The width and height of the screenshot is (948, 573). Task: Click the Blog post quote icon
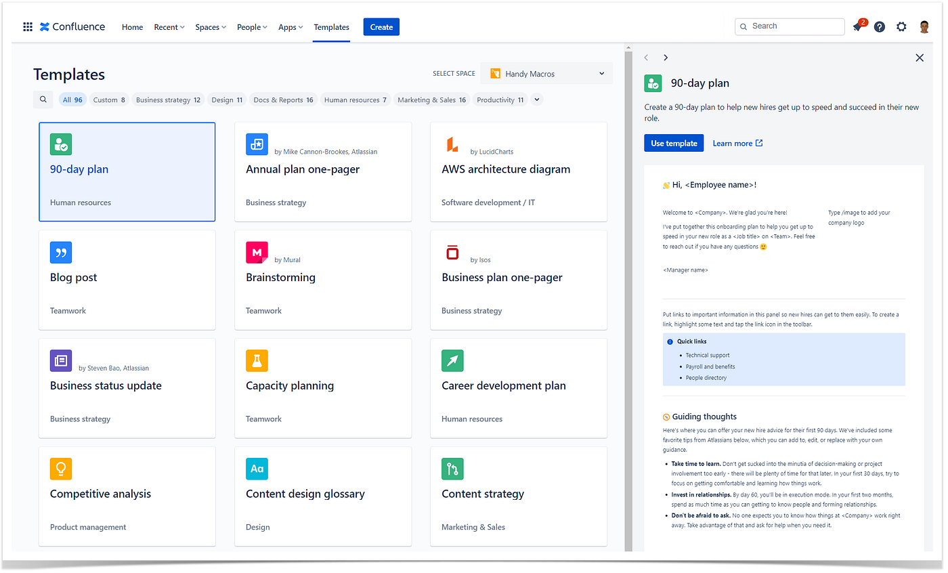pos(61,253)
